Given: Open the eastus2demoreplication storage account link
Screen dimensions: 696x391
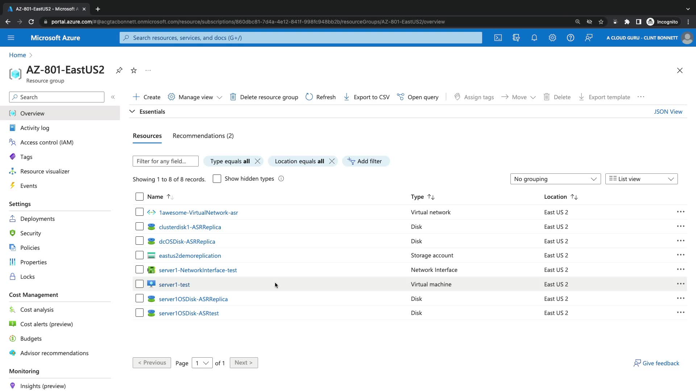Looking at the screenshot, I should 190,256.
